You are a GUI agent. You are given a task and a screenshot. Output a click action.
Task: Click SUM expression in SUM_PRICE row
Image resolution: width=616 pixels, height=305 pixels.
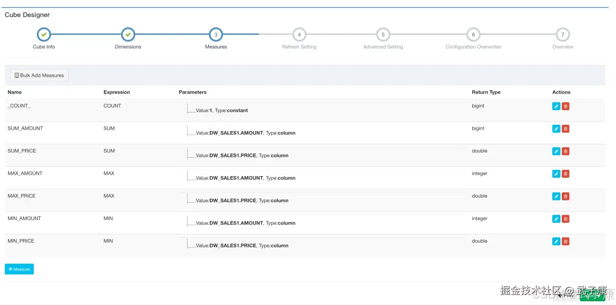click(109, 151)
